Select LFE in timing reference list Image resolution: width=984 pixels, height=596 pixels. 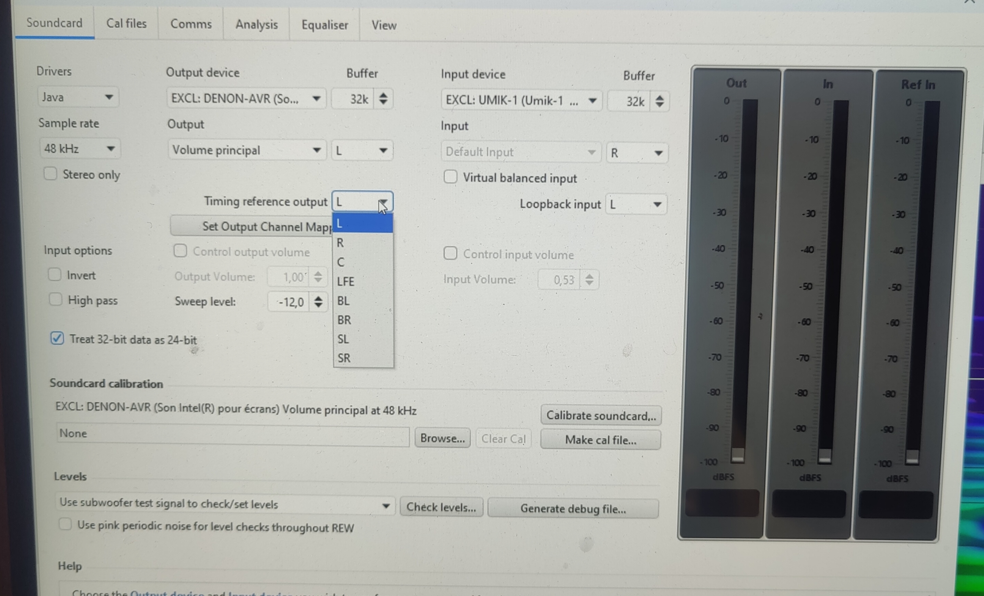[346, 281]
